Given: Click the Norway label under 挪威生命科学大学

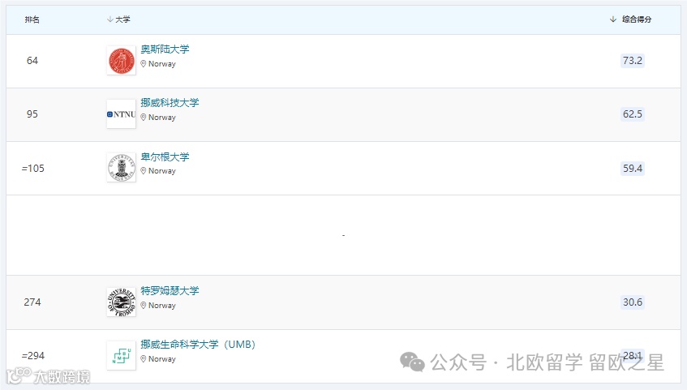Looking at the screenshot, I should (x=162, y=359).
